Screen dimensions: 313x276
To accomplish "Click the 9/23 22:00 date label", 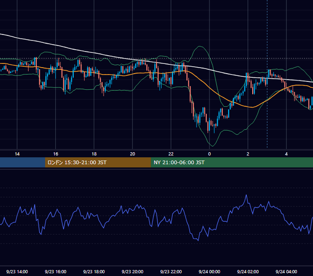I will [171, 271].
